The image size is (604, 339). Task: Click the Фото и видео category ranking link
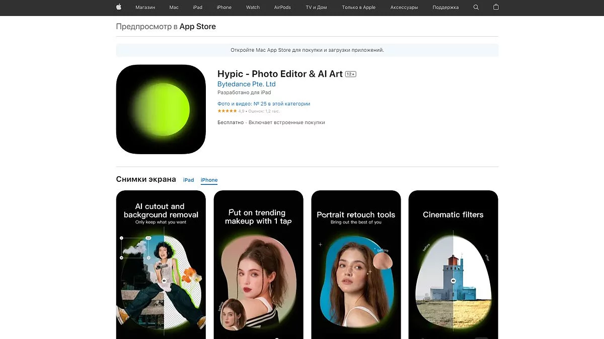[264, 104]
